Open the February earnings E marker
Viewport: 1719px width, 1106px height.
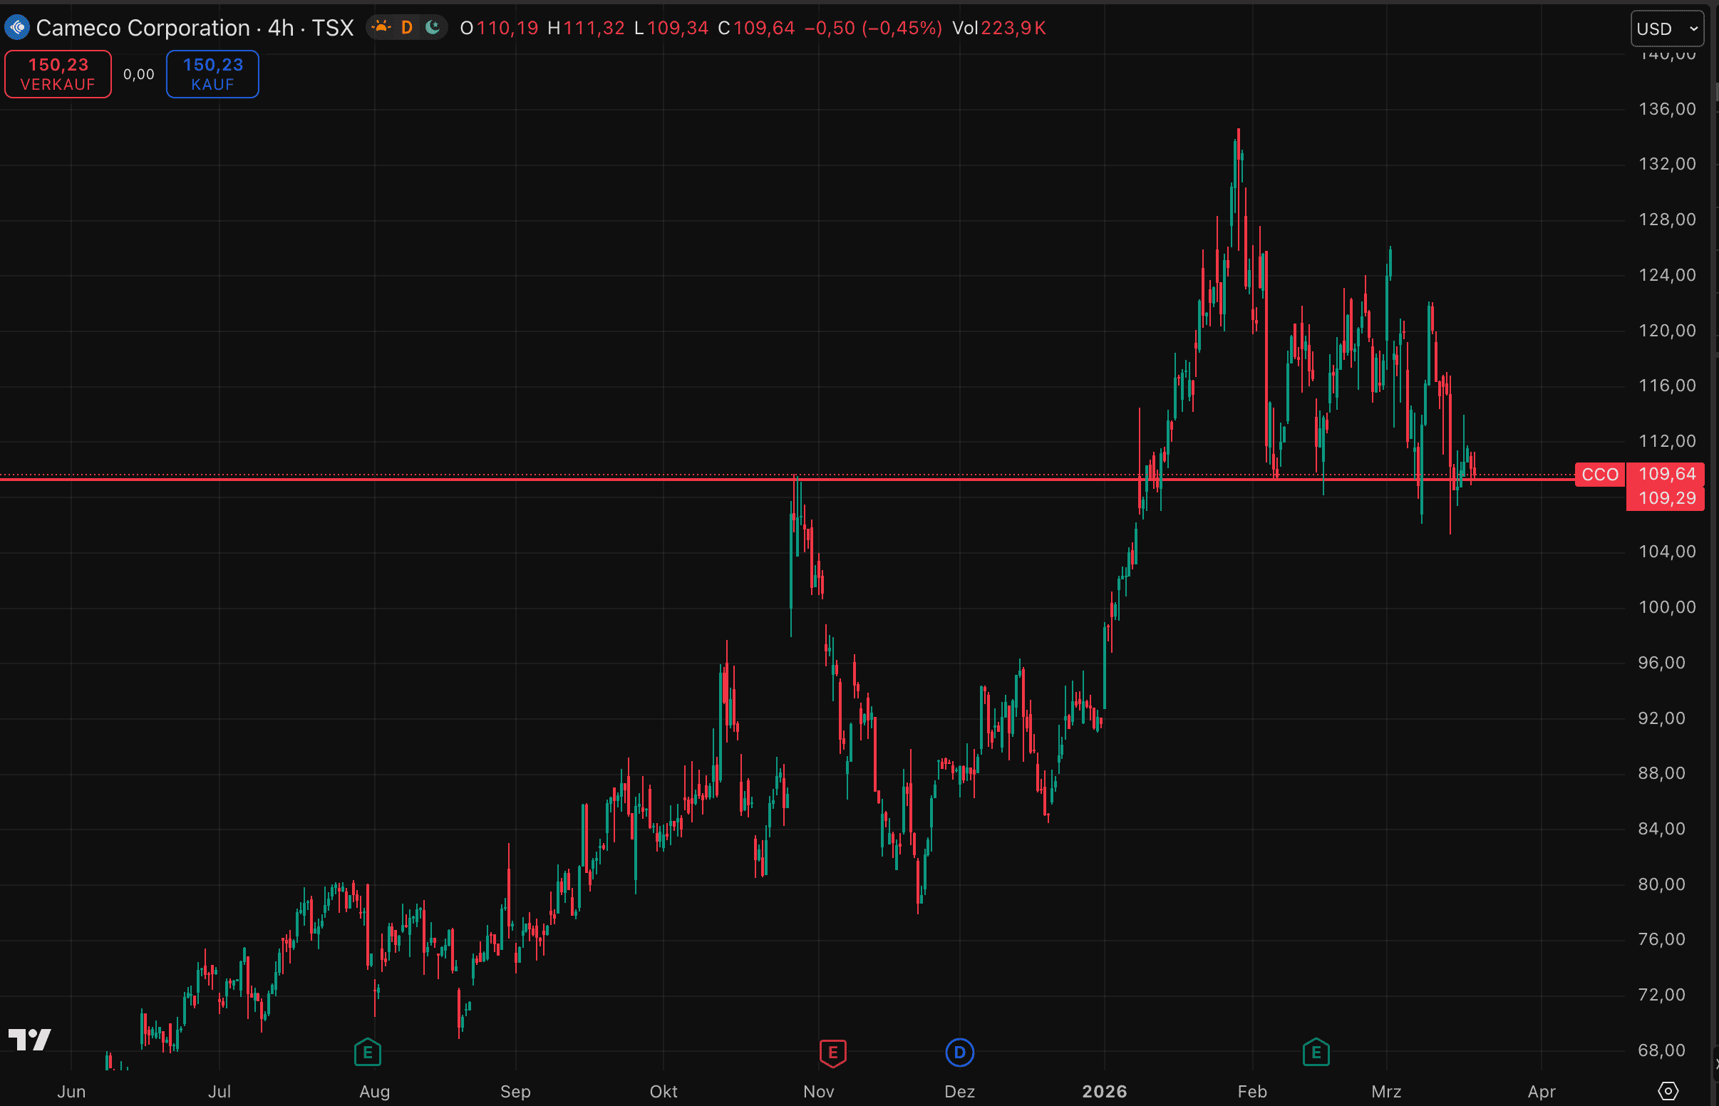(x=1316, y=1053)
